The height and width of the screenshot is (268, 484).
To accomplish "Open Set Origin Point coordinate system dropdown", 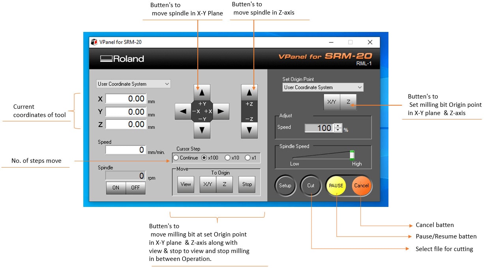I will pyautogui.click(x=323, y=87).
